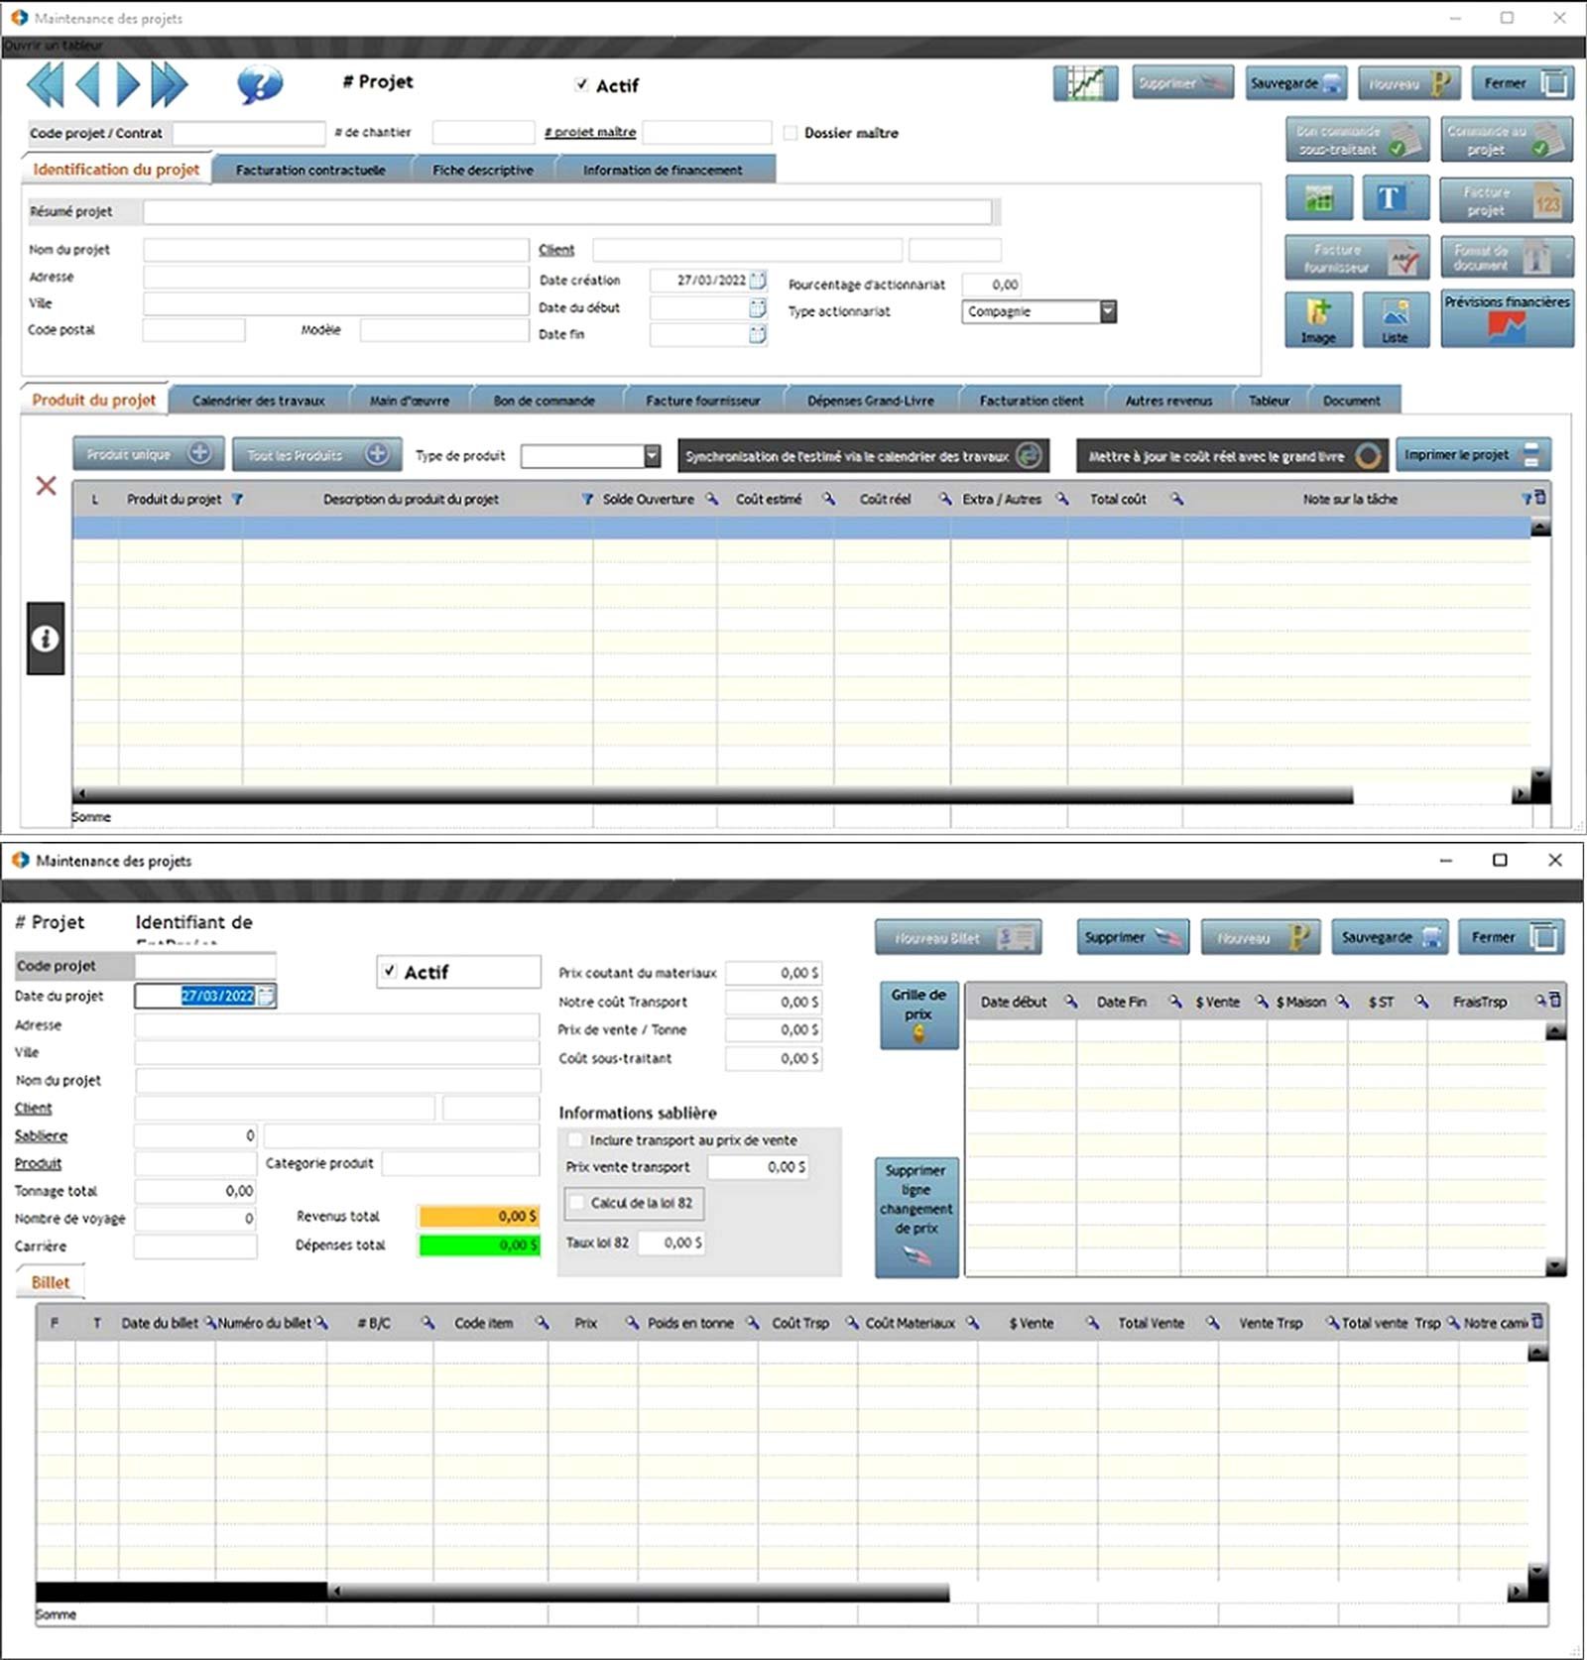The height and width of the screenshot is (1660, 1587).
Task: Select the Dépenses Grand-Livre tab
Action: (x=871, y=401)
